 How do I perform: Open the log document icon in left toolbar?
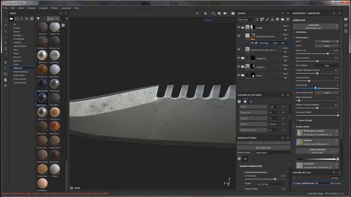tap(5, 80)
